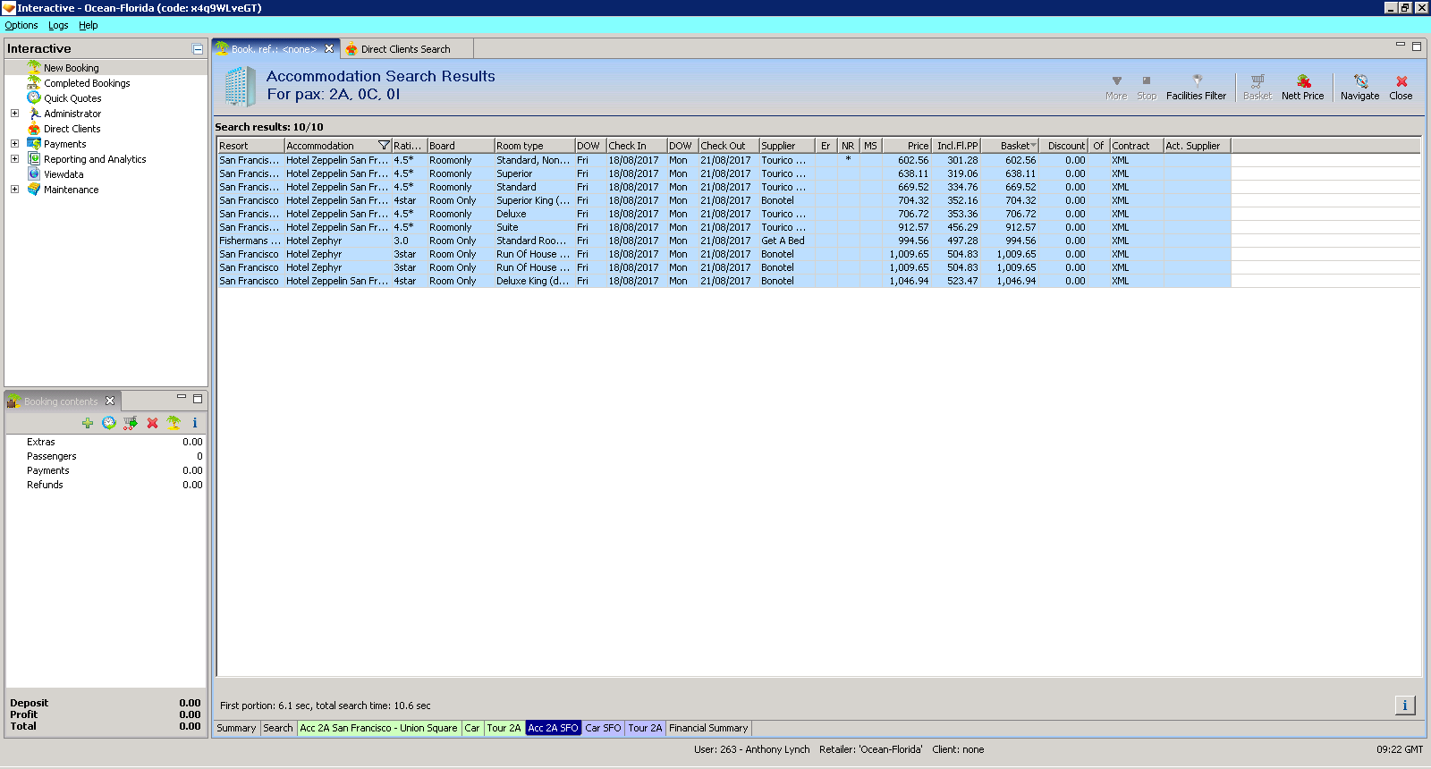The width and height of the screenshot is (1431, 769).
Task: Click the green plus add icon
Action: [87, 423]
